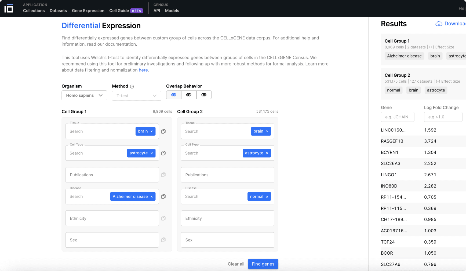This screenshot has width=466, height=271.
Task: Open the Method help tooltip question mark
Action: click(132, 86)
